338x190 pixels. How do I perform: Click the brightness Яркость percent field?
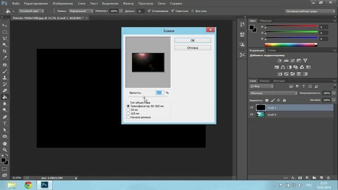tap(159, 93)
